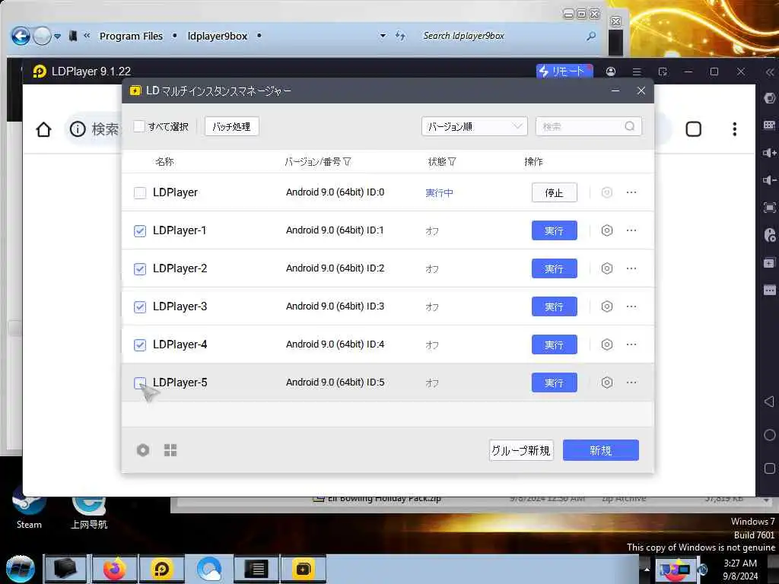Click the search magnifier in instance manager
Screen dimensions: 779x584
click(x=629, y=127)
